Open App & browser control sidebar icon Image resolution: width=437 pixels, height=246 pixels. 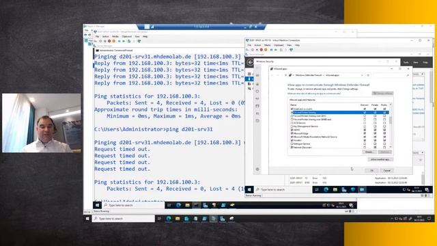click(257, 106)
